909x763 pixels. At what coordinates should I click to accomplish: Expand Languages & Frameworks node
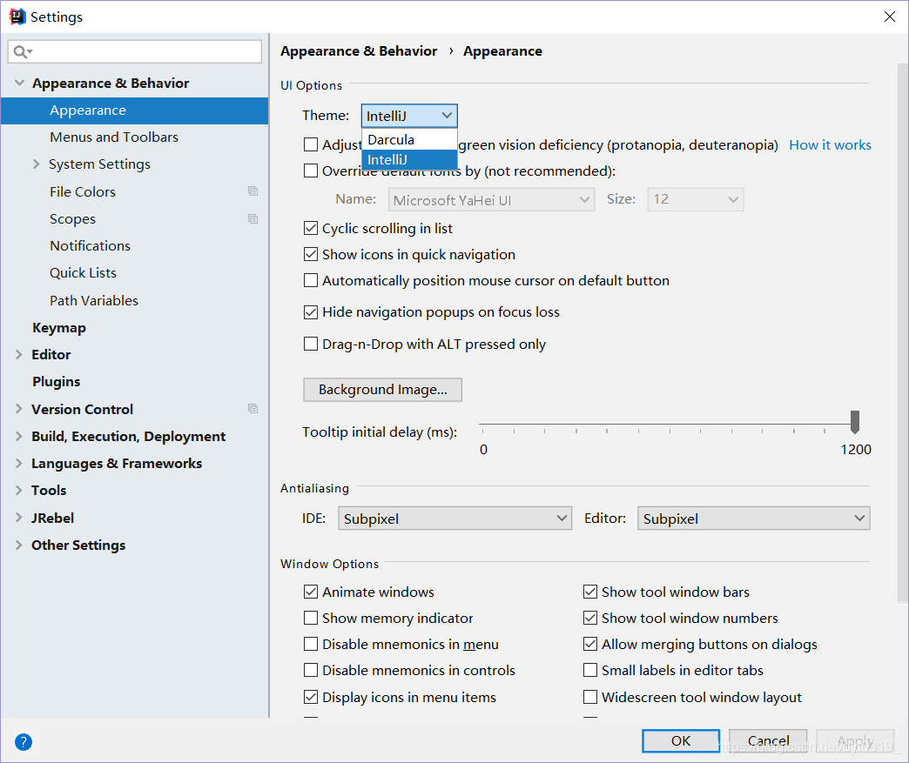pos(18,463)
